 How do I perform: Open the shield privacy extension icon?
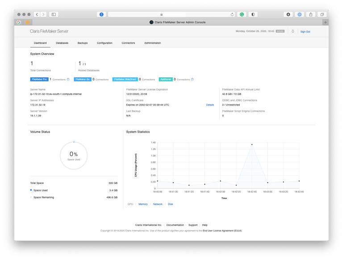point(253,14)
